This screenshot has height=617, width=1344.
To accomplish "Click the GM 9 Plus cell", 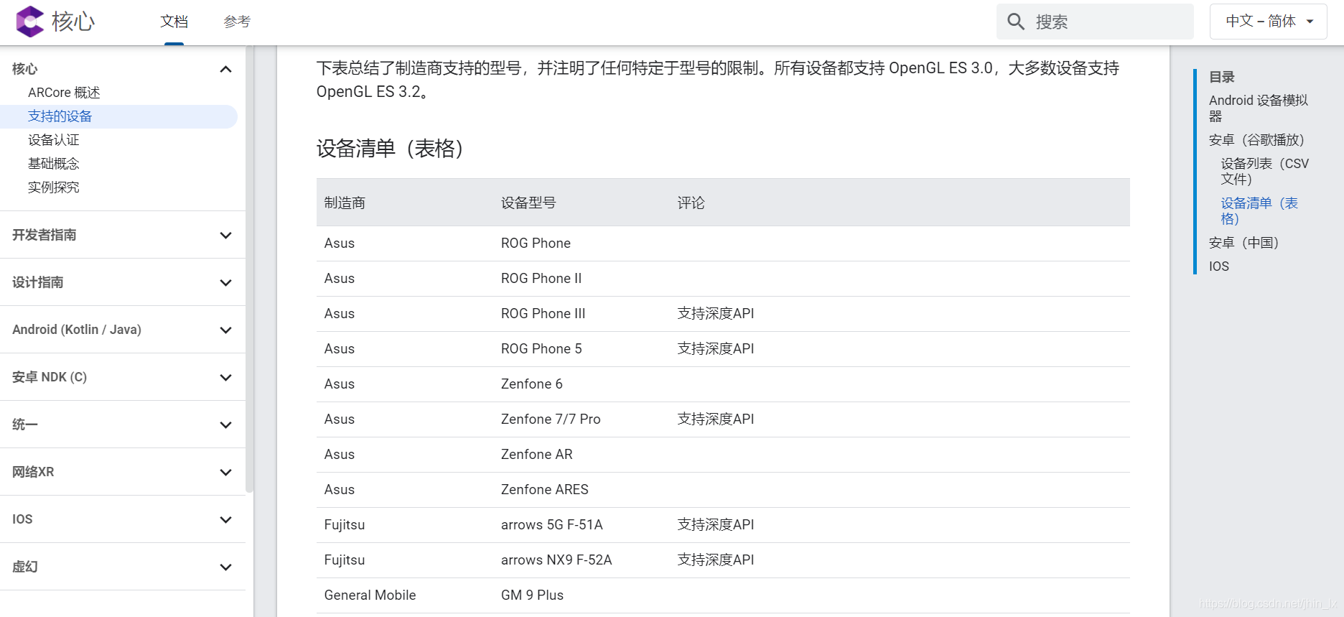I will pos(532,595).
